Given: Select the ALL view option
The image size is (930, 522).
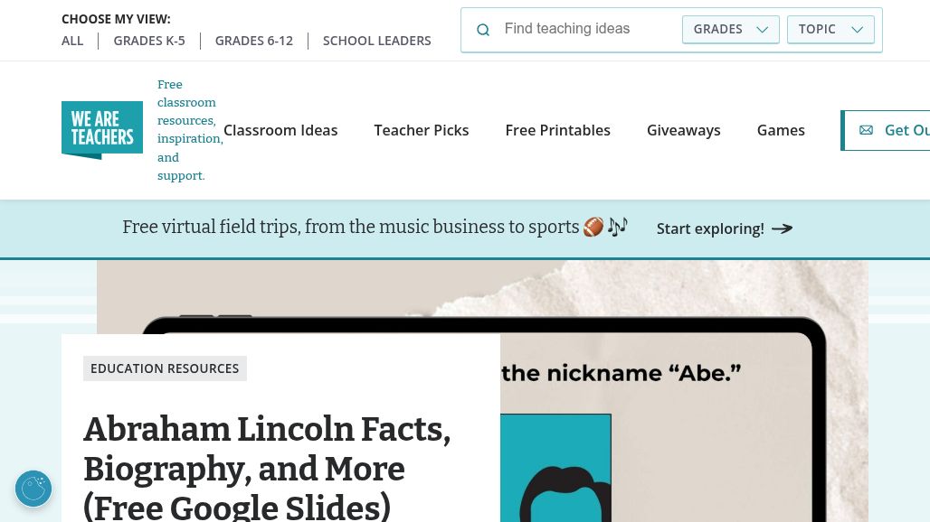Looking at the screenshot, I should [72, 41].
